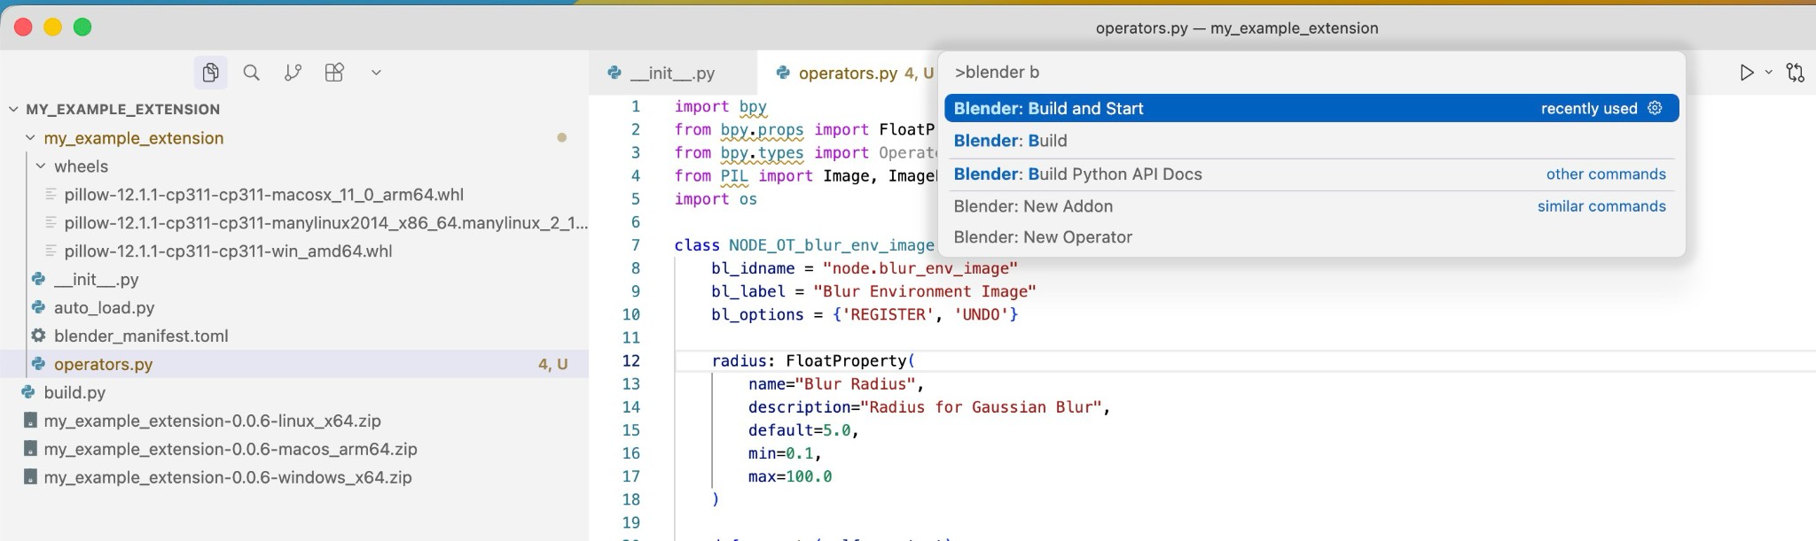Open pillow manylinux2014 wheel file
This screenshot has height=541, width=1816.
coord(325,223)
